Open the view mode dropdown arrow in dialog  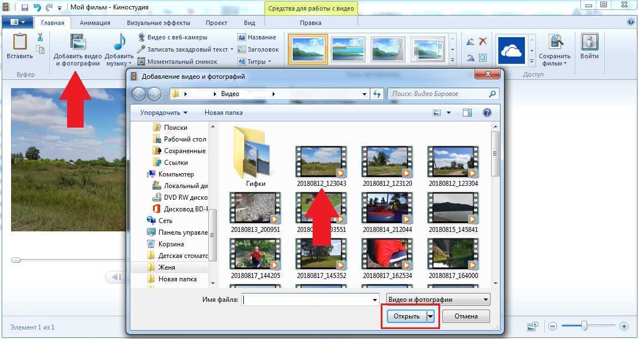point(449,113)
